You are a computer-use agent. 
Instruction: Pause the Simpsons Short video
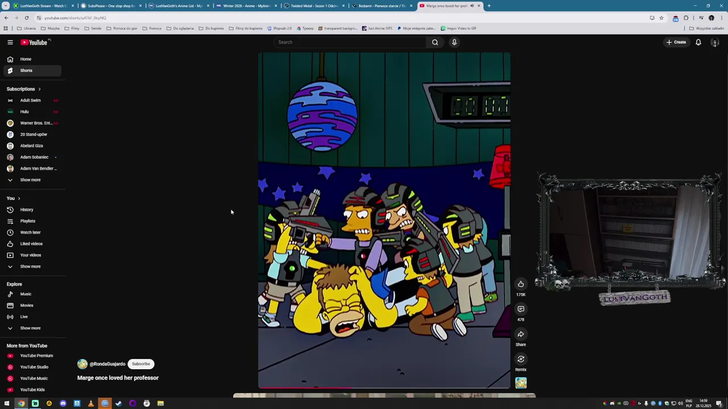click(384, 220)
